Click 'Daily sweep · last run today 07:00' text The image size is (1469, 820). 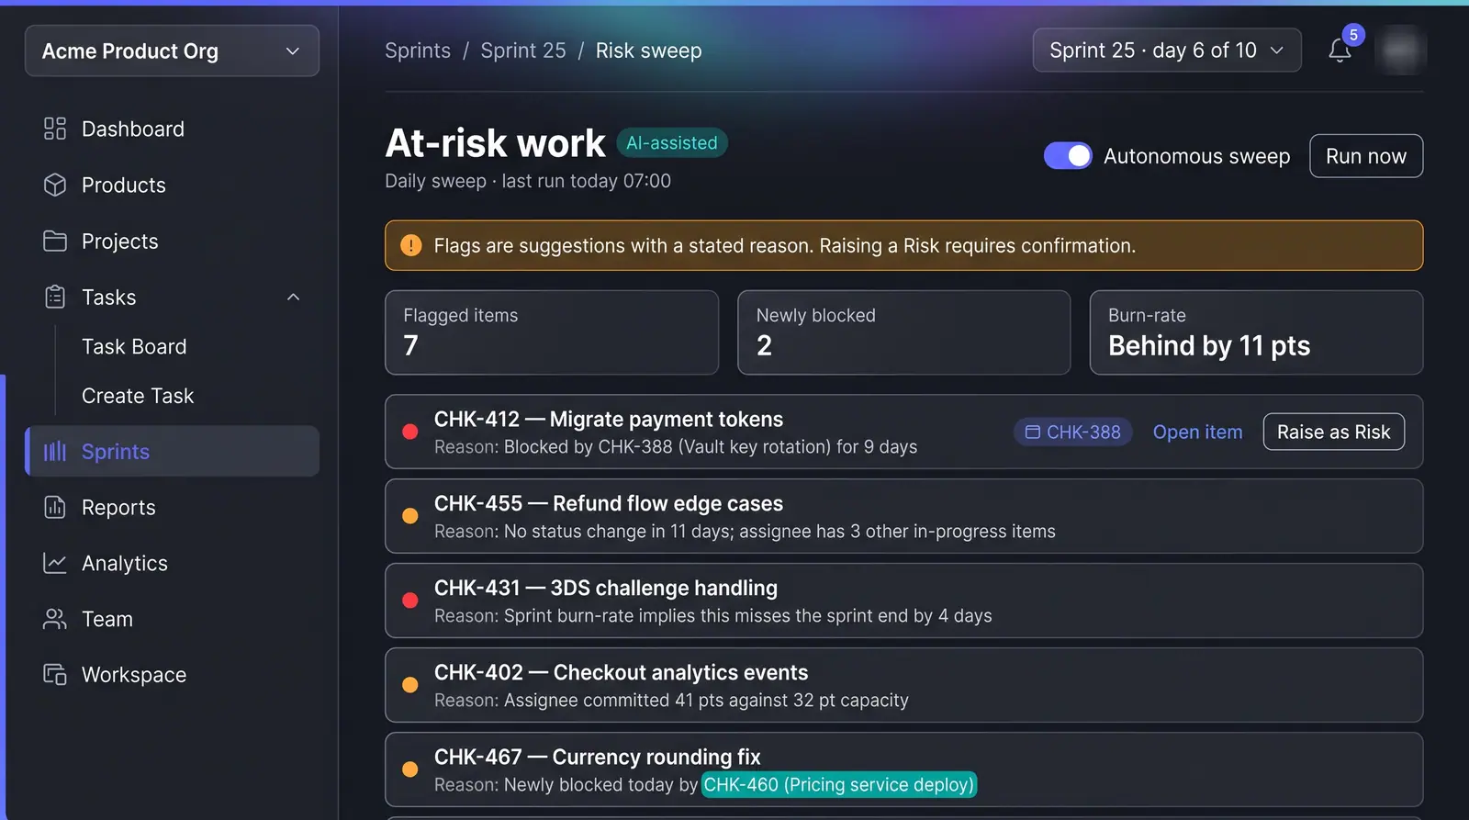point(528,181)
